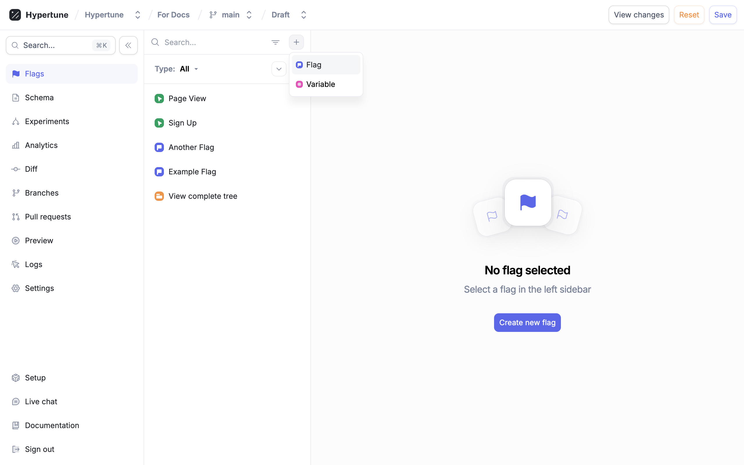The image size is (744, 465).
Task: Expand the chevron next to Type filter
Action: [x=278, y=69]
